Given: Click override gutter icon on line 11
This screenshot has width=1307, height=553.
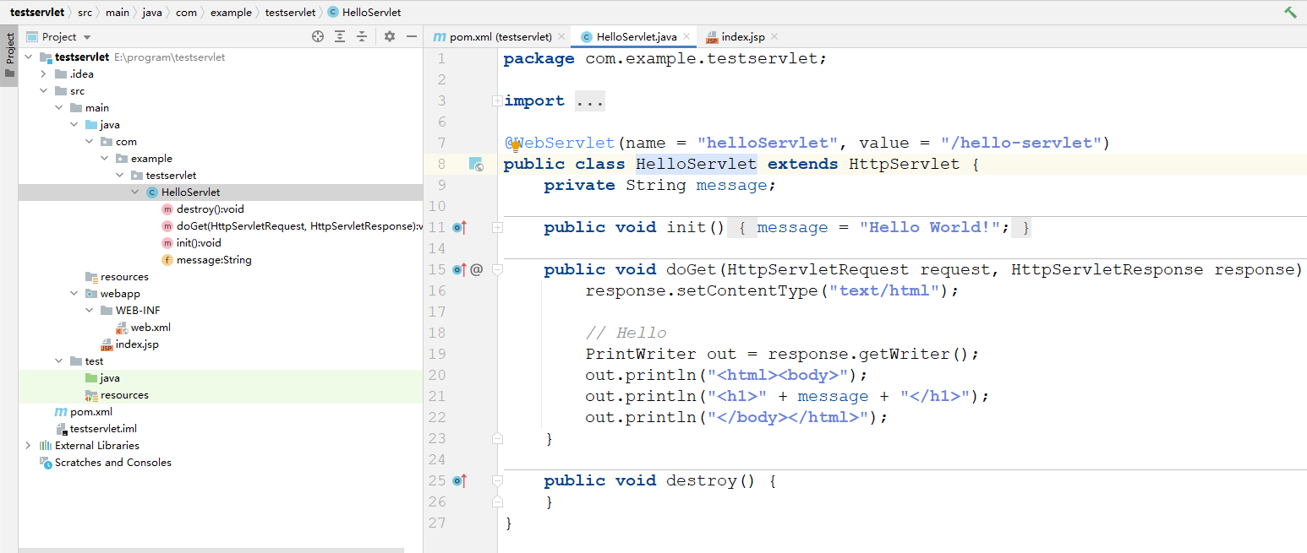Looking at the screenshot, I should coord(460,227).
